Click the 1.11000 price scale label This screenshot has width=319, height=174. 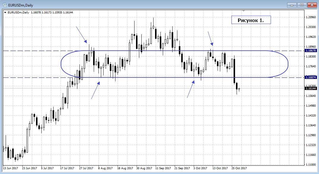(x=311, y=164)
